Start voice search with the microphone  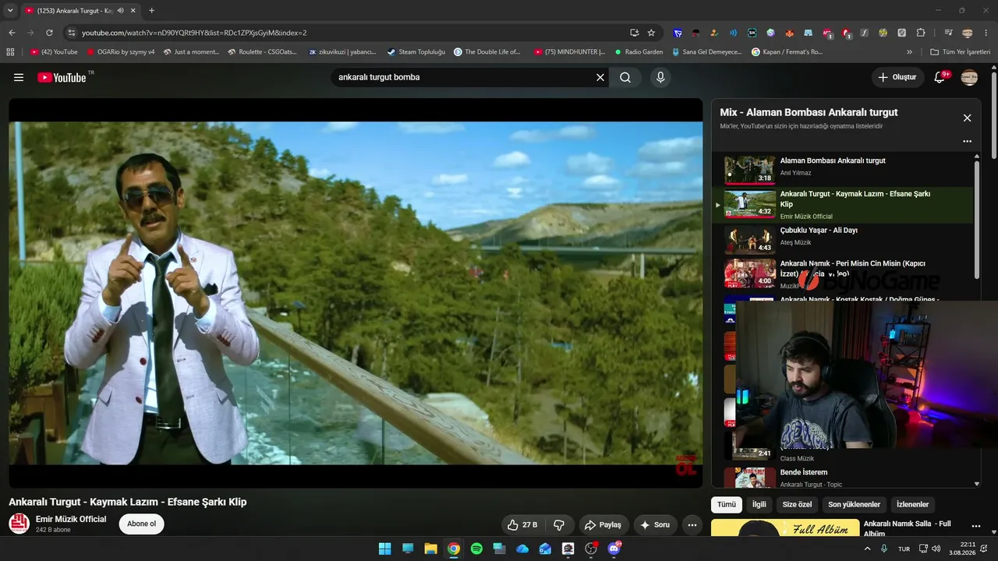[660, 77]
